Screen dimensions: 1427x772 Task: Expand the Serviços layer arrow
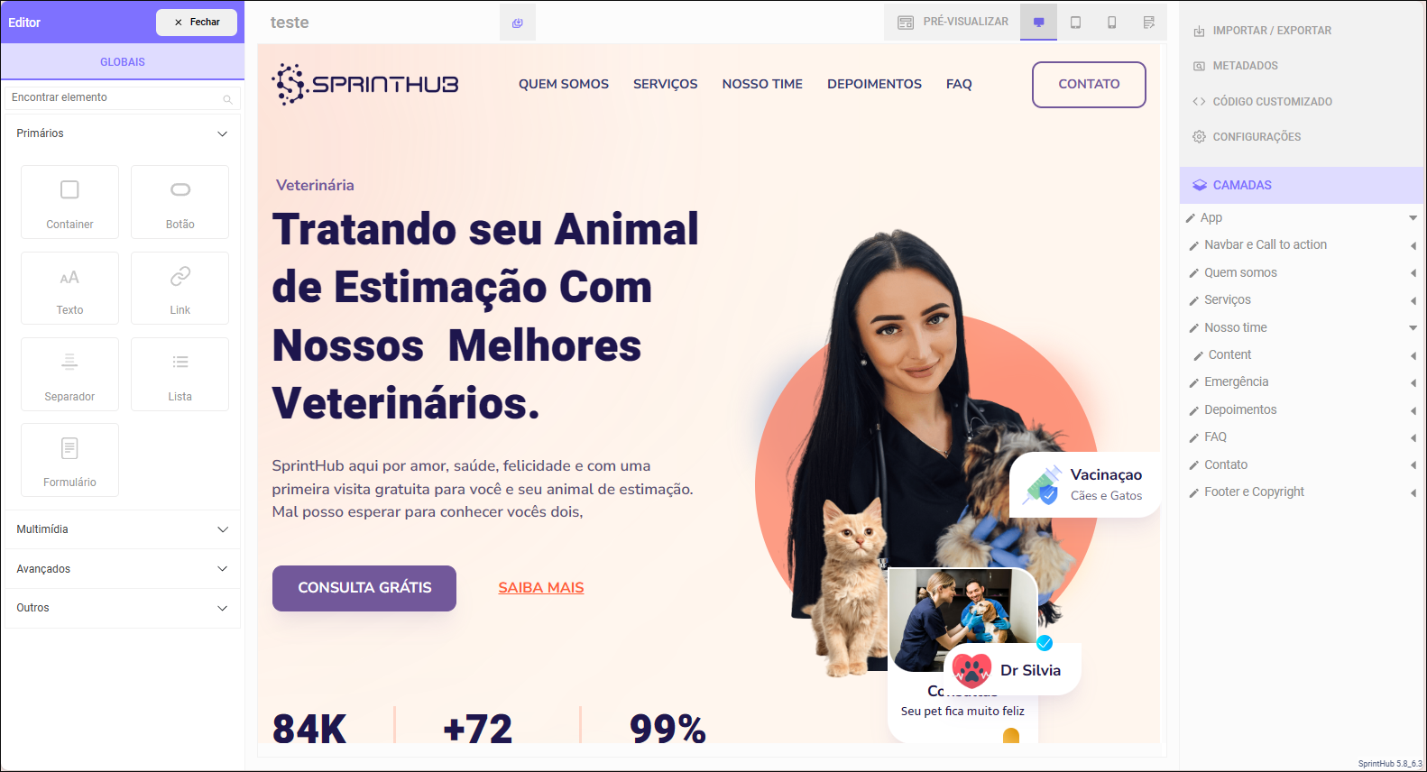[x=1413, y=300]
